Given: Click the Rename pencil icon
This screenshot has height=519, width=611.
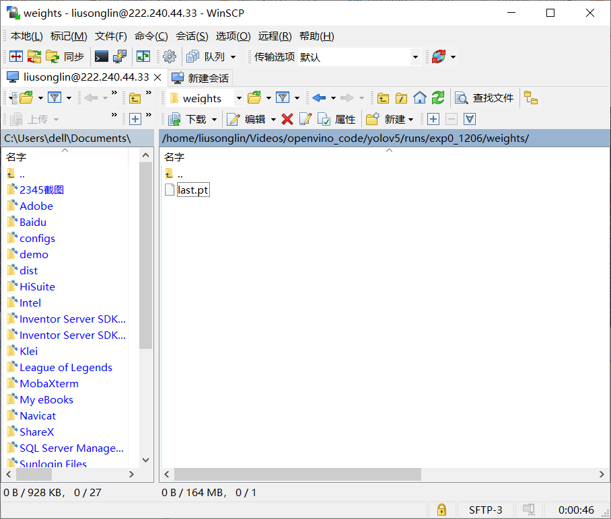Looking at the screenshot, I should 305,119.
